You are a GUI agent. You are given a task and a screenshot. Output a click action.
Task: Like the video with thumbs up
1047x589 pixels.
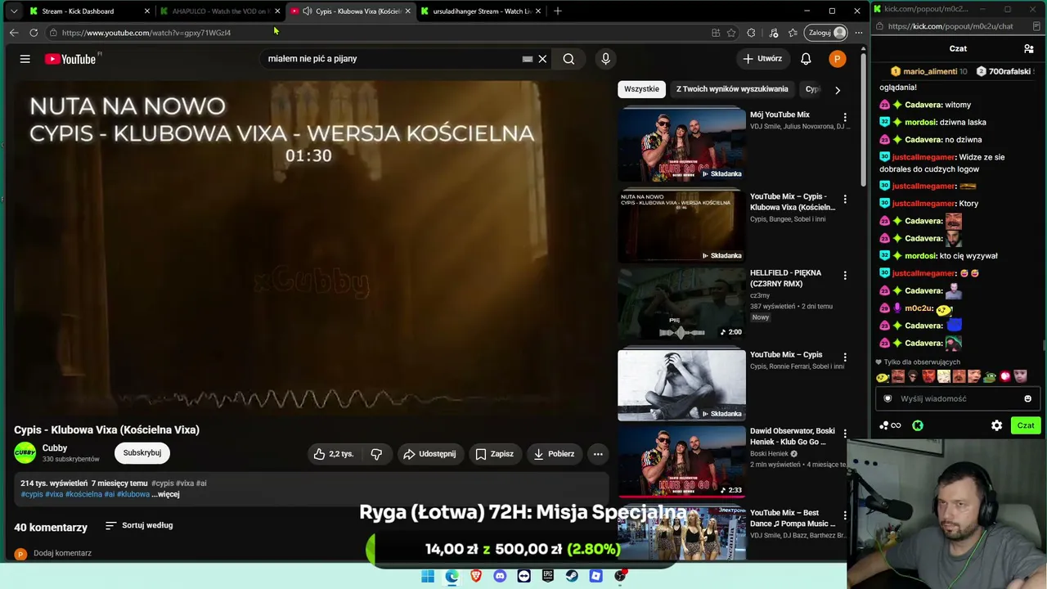coord(334,454)
